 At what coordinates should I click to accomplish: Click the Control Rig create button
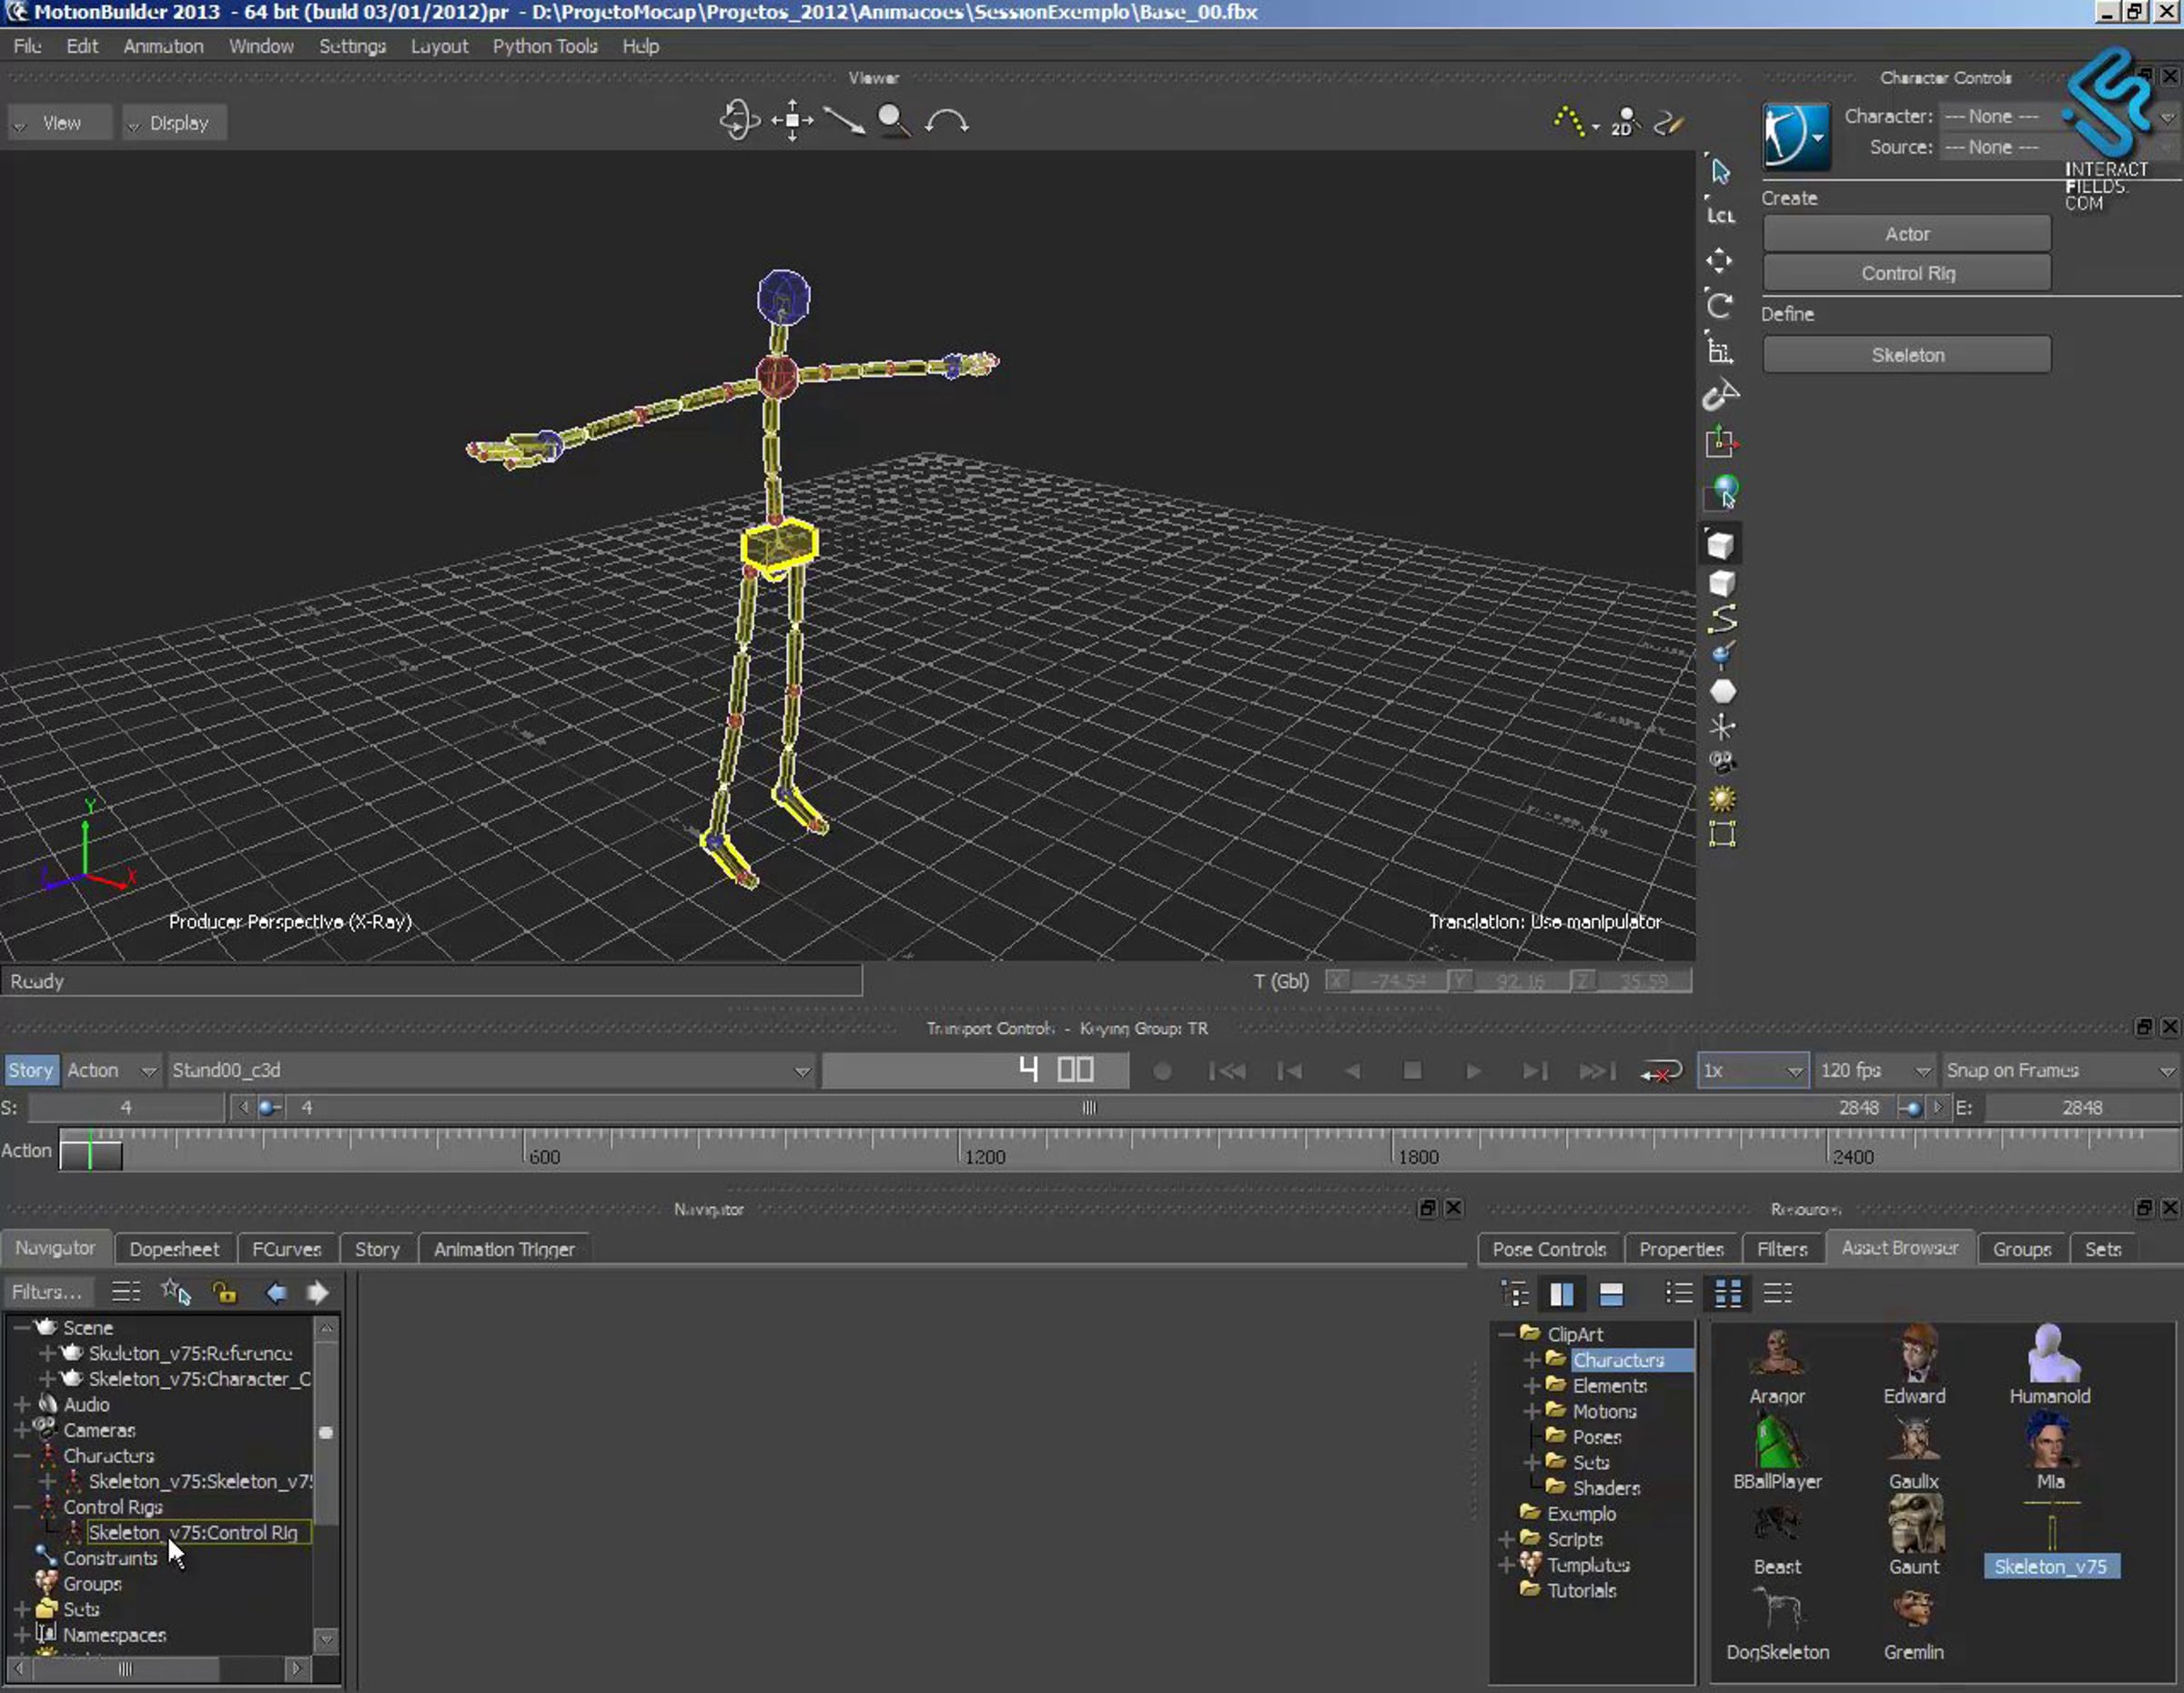pyautogui.click(x=1906, y=273)
